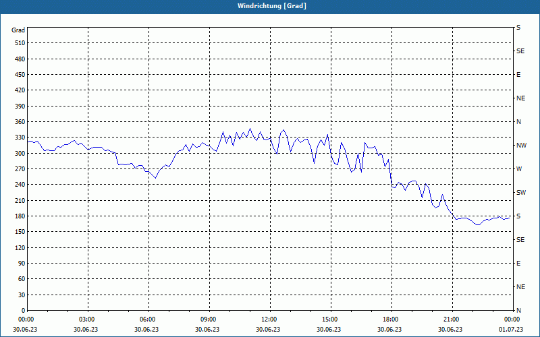Image resolution: width=540 pixels, height=337 pixels.
Task: Select the 90 y-axis value
Action: click(22, 264)
